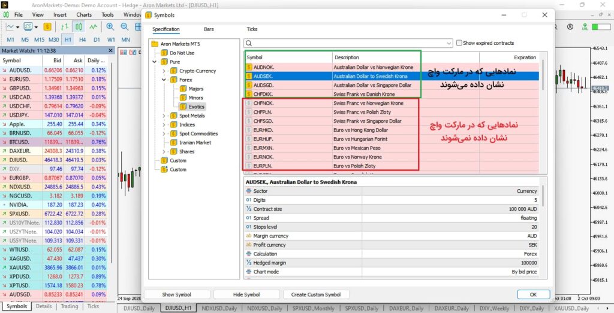
Task: Select the H4 timeframe
Action: pos(82,39)
